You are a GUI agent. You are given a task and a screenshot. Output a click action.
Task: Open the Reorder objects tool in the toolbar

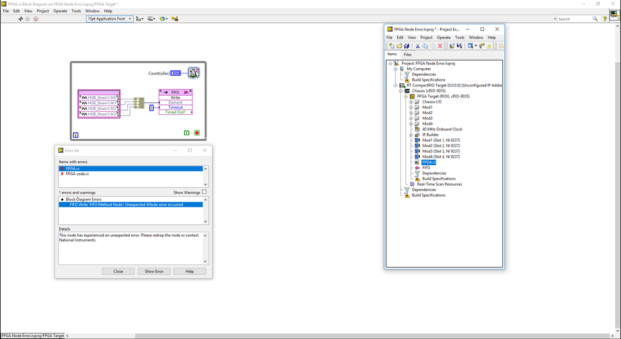tap(163, 19)
